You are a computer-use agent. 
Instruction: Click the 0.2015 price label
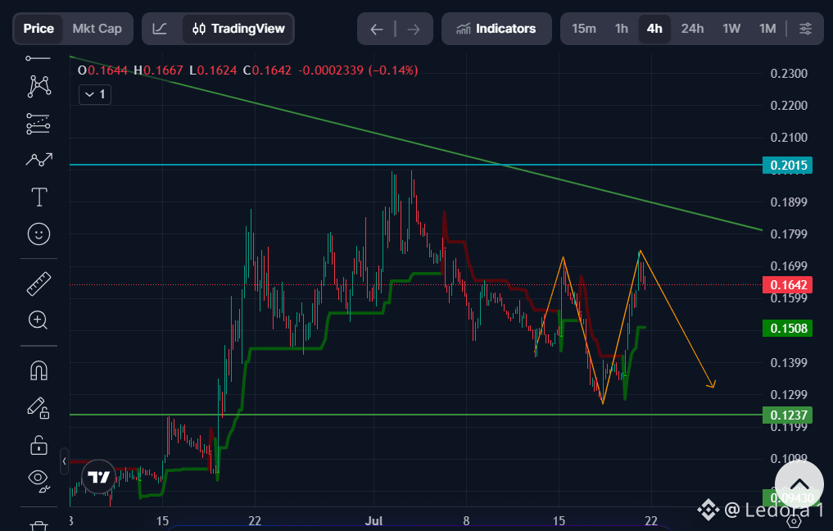789,166
